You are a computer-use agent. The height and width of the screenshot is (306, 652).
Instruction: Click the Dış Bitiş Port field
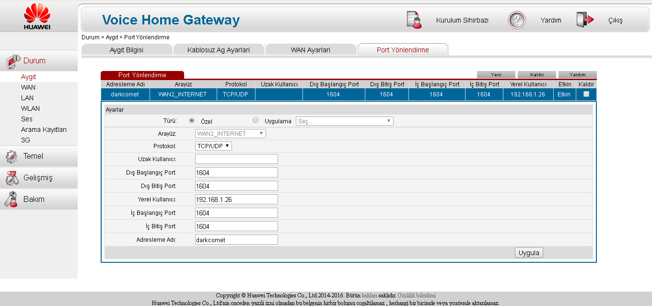click(236, 186)
